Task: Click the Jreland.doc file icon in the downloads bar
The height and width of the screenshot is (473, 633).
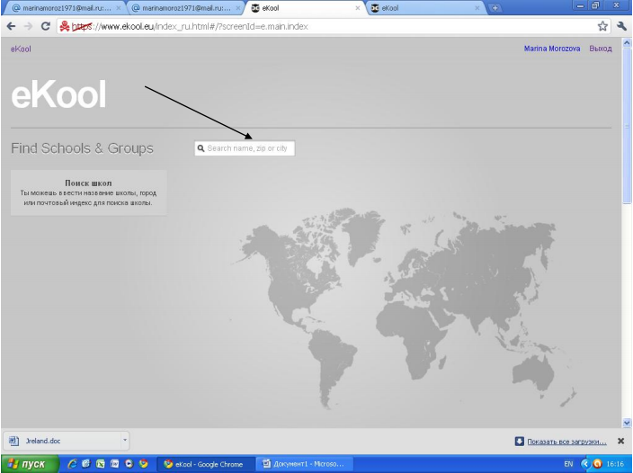Action: 14,441
